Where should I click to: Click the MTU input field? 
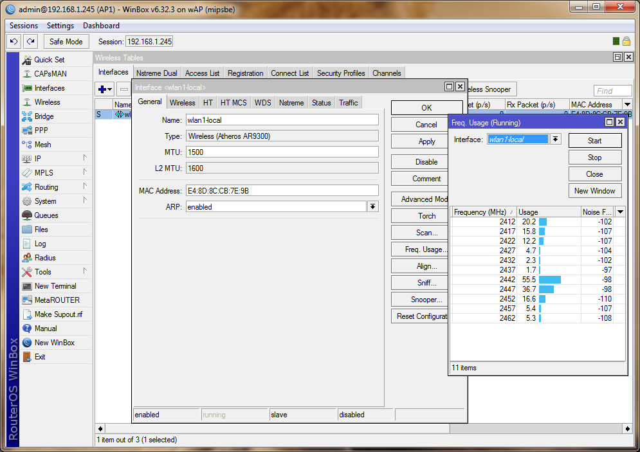tap(282, 152)
